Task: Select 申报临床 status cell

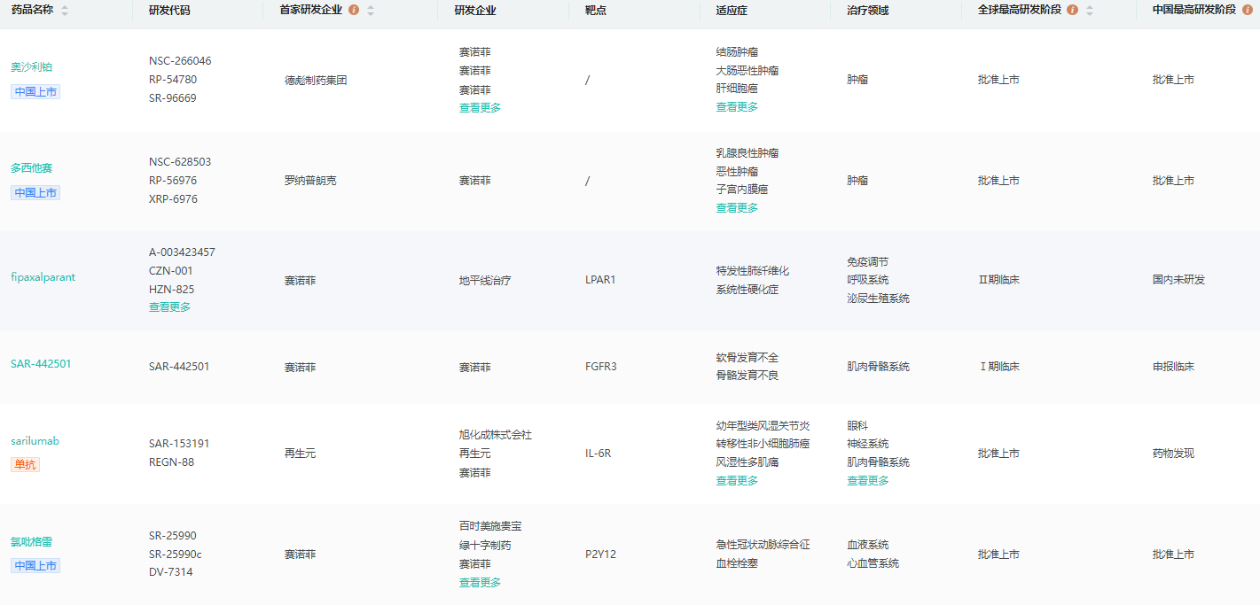Action: 1173,367
